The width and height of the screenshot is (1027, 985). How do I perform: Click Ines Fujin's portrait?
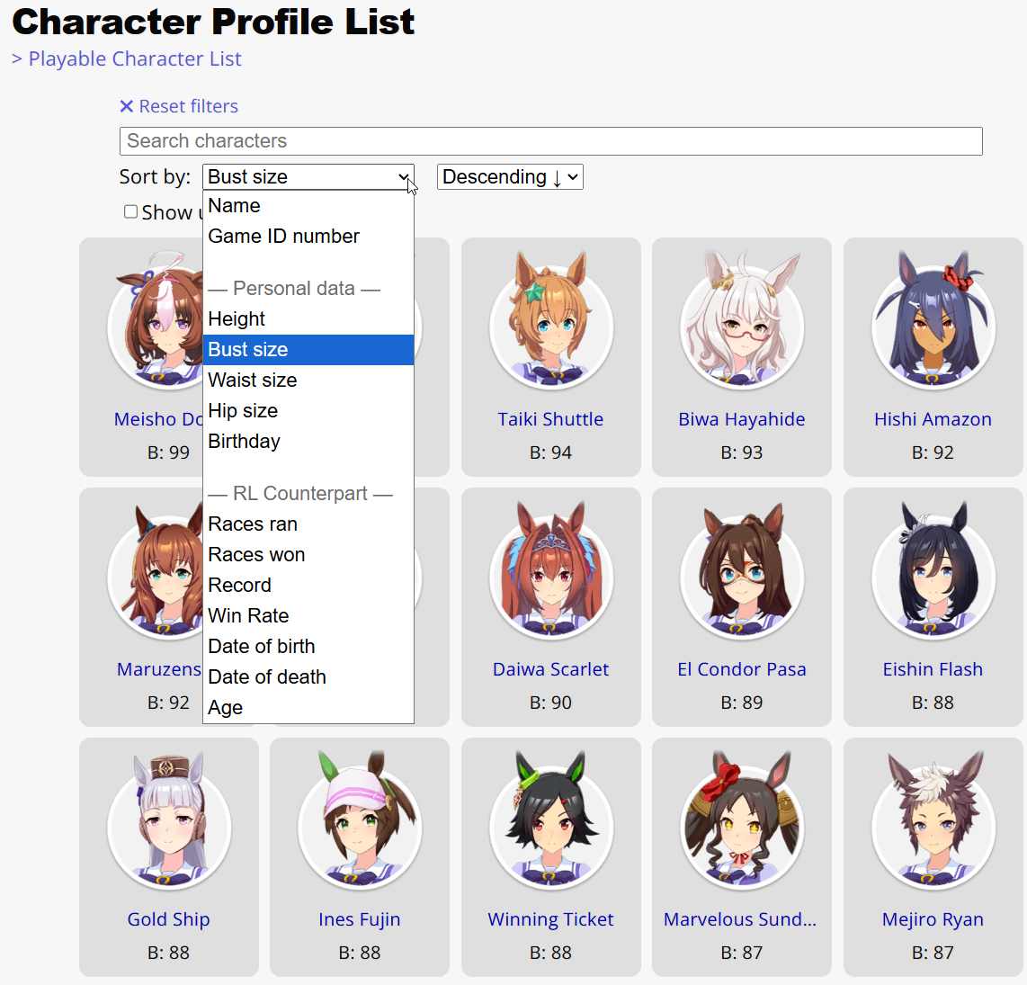(360, 821)
